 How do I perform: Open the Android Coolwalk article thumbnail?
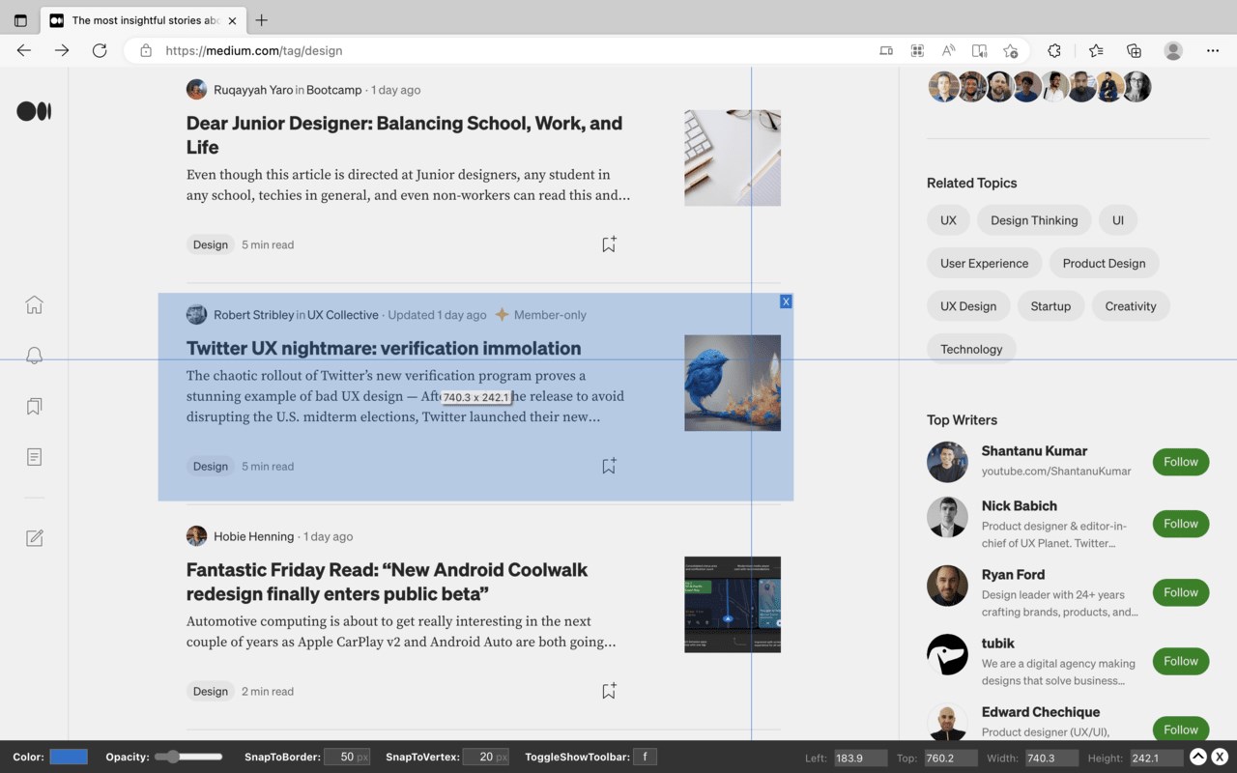(733, 604)
